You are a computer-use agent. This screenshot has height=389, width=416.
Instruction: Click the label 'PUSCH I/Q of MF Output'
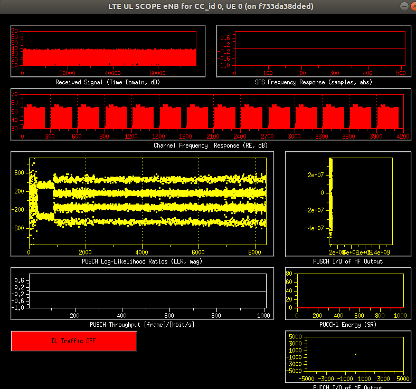tap(348, 261)
